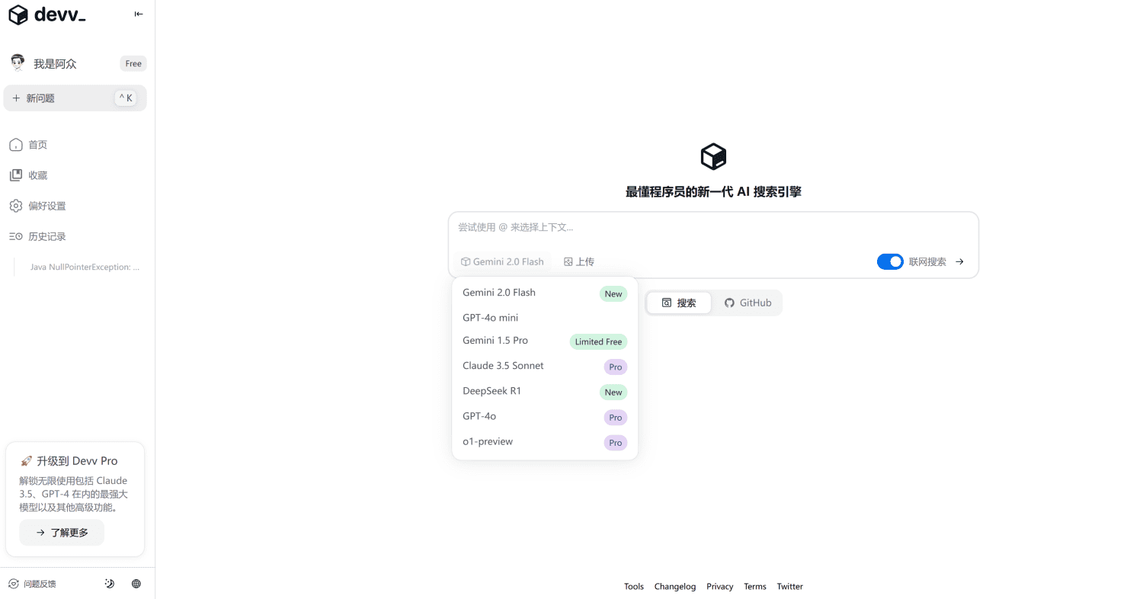The height and width of the screenshot is (599, 1143).
Task: Click 上传 upload button
Action: pos(579,261)
